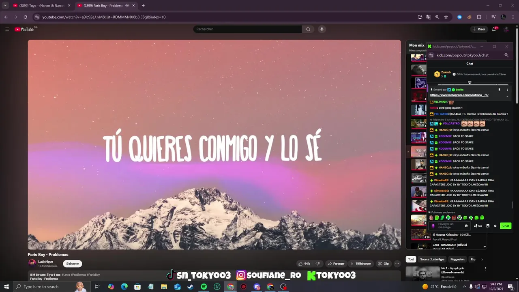Open Kick popout site settings icon

tap(431, 55)
